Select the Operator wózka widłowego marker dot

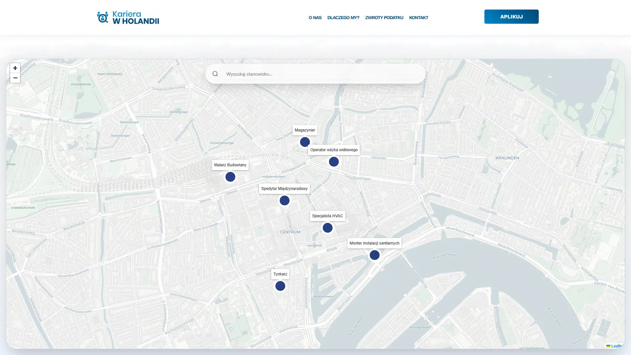tap(334, 162)
